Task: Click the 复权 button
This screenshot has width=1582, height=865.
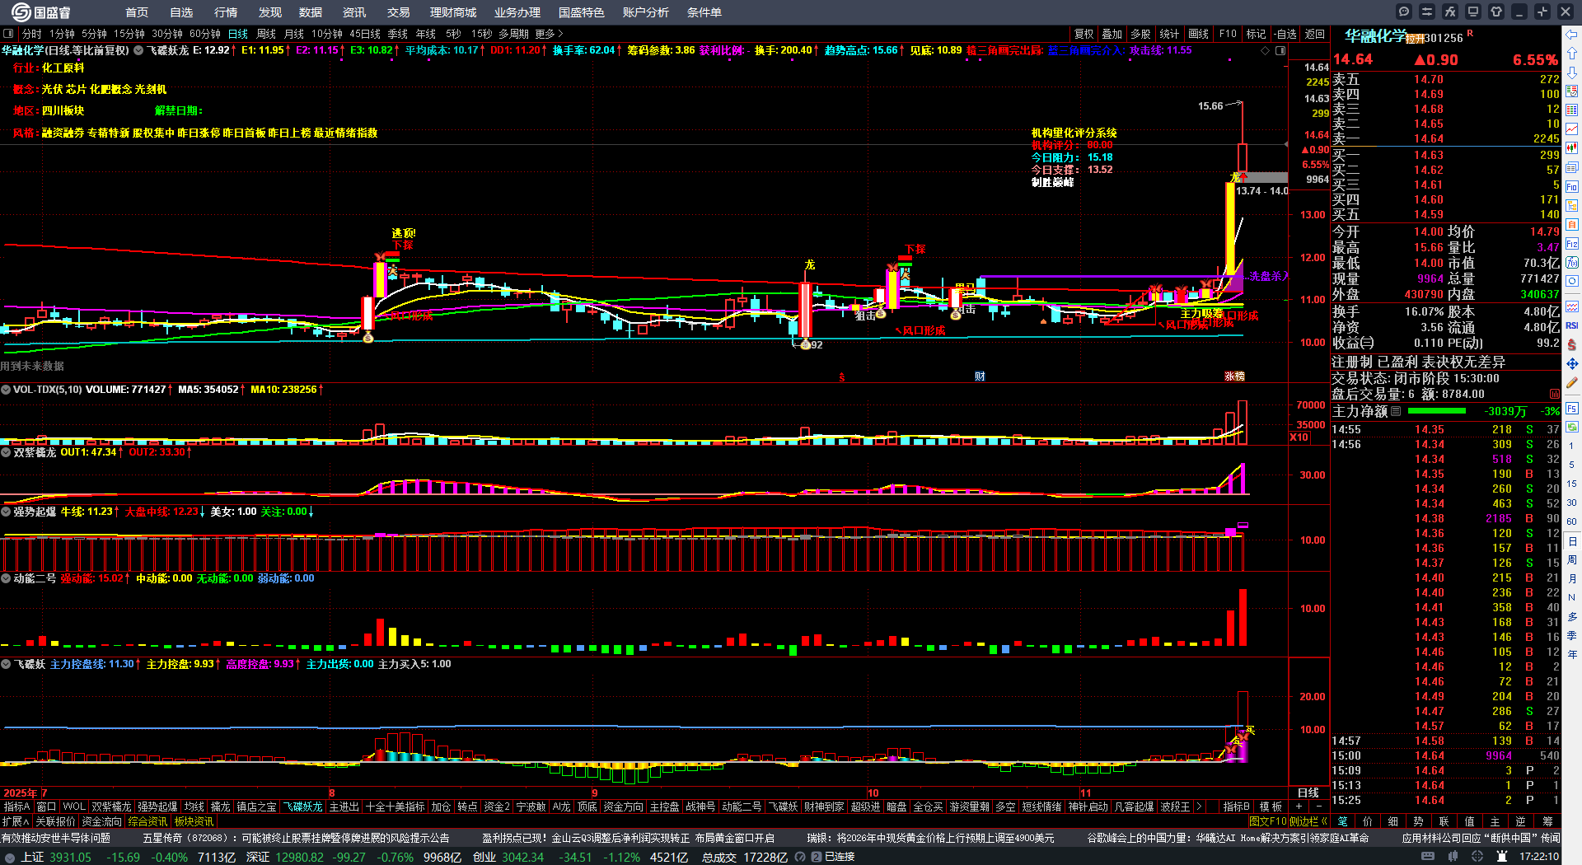Action: click(x=1084, y=34)
